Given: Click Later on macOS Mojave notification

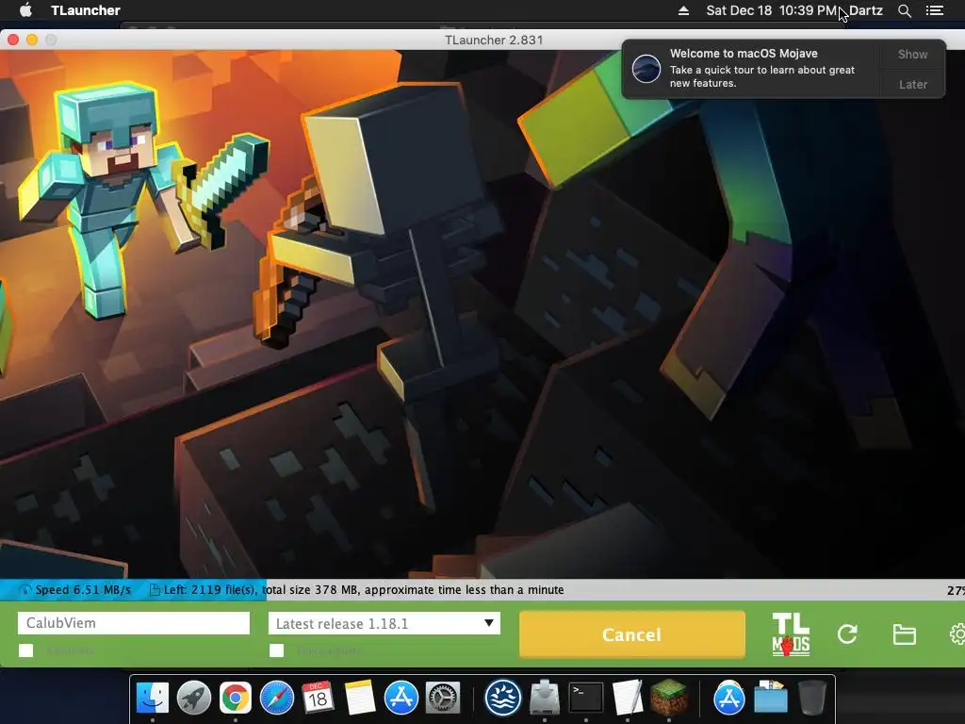Looking at the screenshot, I should (x=912, y=84).
